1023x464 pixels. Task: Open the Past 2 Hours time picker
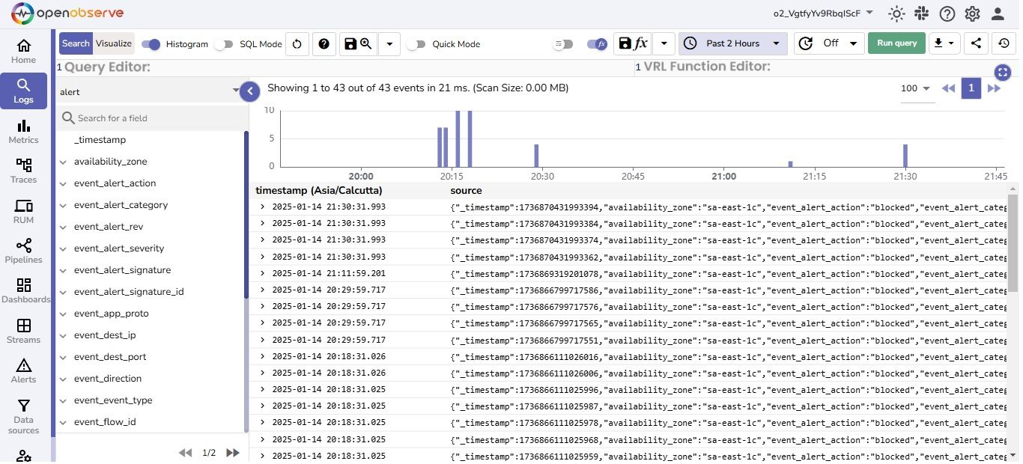732,43
